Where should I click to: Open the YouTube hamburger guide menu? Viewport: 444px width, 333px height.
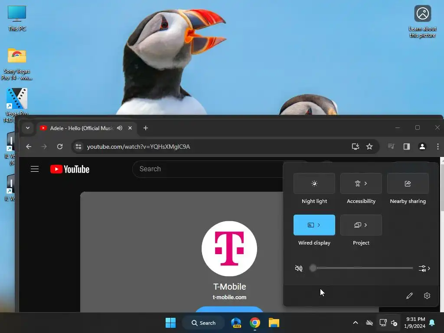pyautogui.click(x=35, y=169)
